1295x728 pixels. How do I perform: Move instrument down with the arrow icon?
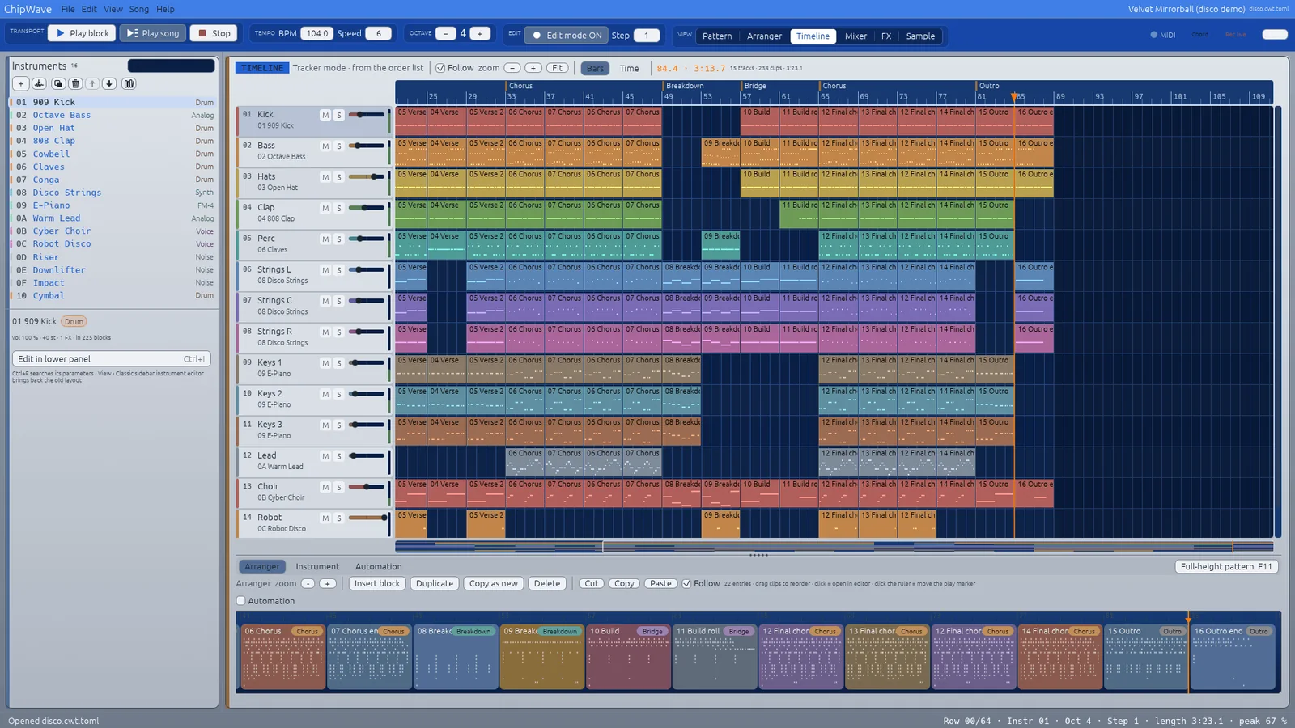[x=109, y=83]
